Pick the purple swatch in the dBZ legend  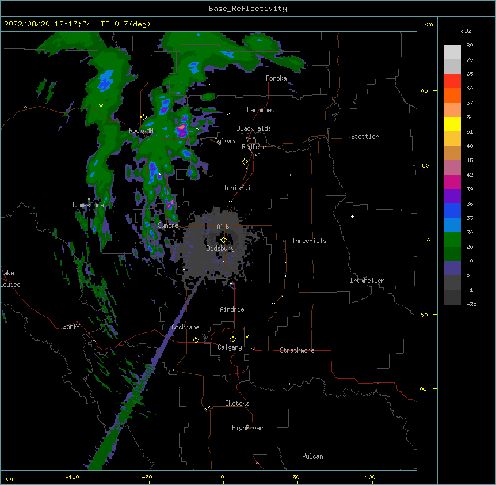[452, 196]
